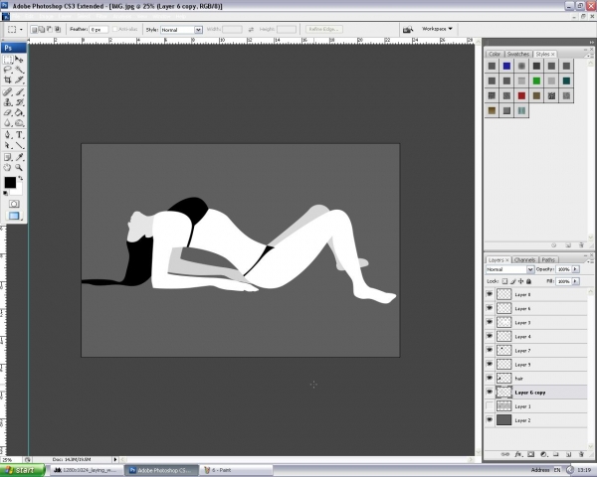Select the Rectangular Marquee tool in toolbox
The width and height of the screenshot is (597, 477).
coord(8,60)
